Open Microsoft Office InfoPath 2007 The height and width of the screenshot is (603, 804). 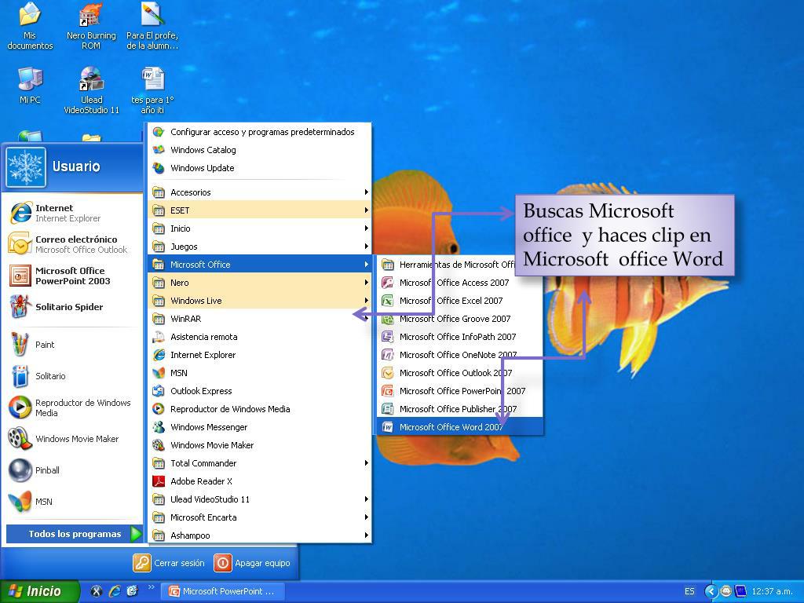pyautogui.click(x=460, y=336)
